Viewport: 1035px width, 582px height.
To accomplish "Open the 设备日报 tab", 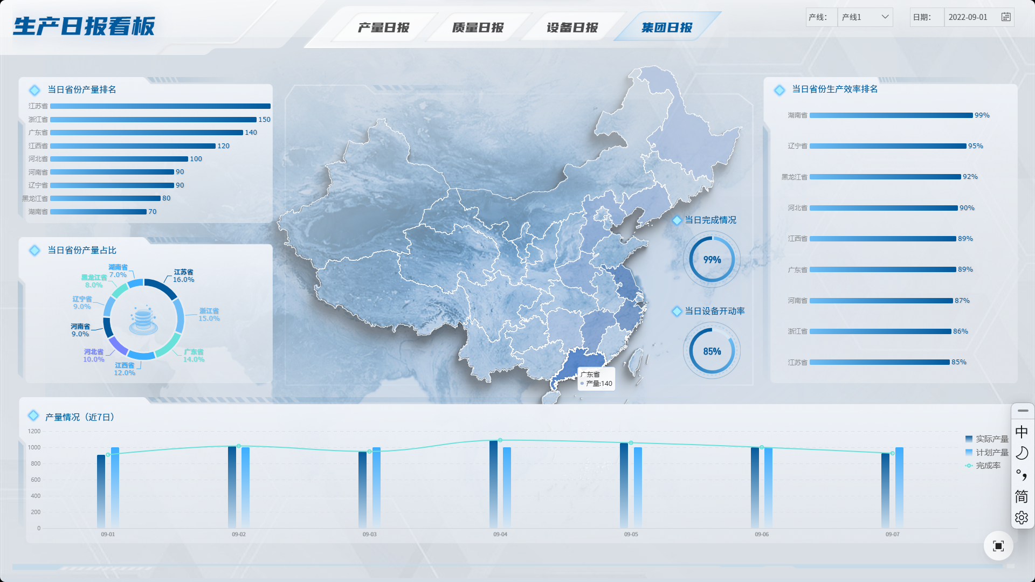I will click(572, 27).
